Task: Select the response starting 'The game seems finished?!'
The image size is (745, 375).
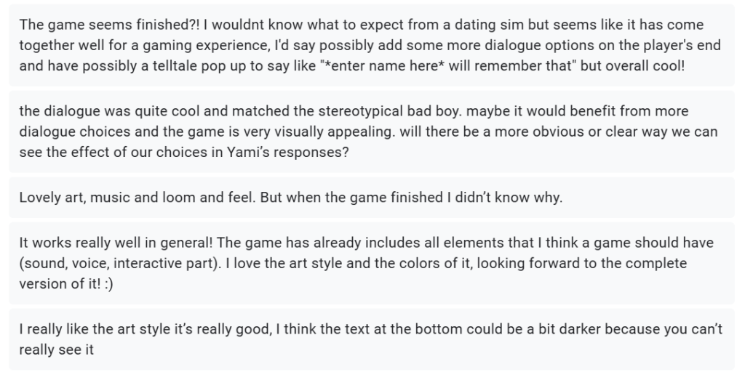Action: tap(372, 45)
